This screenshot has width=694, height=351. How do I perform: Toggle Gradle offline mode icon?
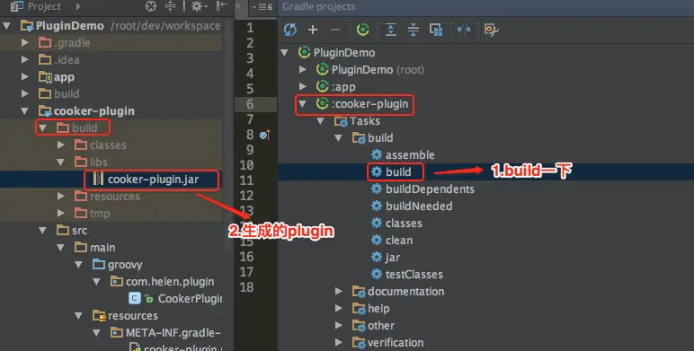click(463, 30)
